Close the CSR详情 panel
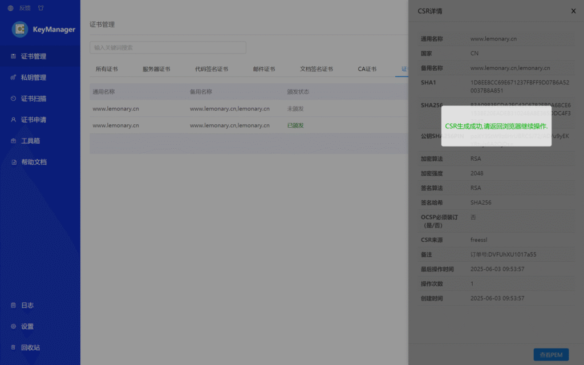This screenshot has height=365, width=584. (573, 11)
